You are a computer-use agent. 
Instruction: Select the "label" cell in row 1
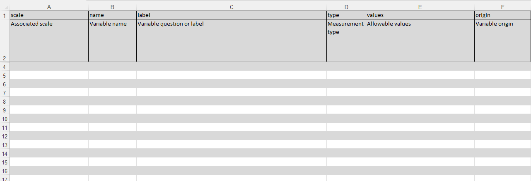(232, 15)
